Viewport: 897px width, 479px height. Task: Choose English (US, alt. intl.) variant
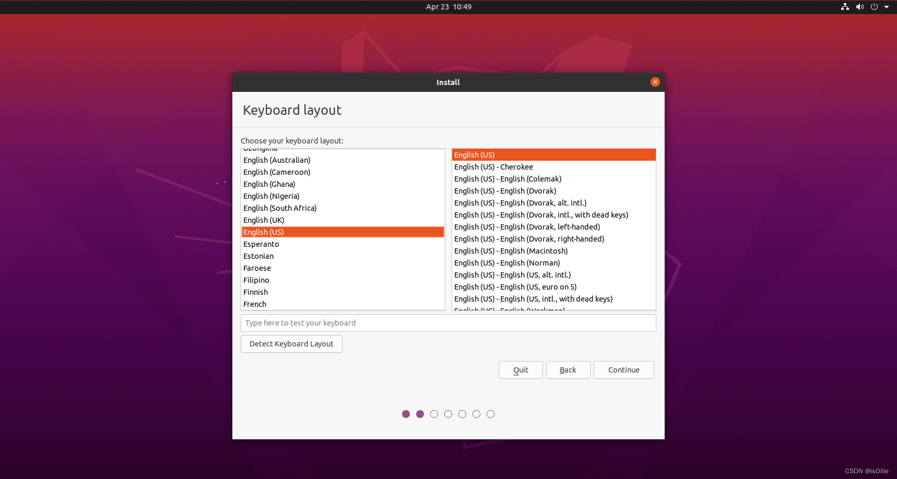[x=554, y=275]
